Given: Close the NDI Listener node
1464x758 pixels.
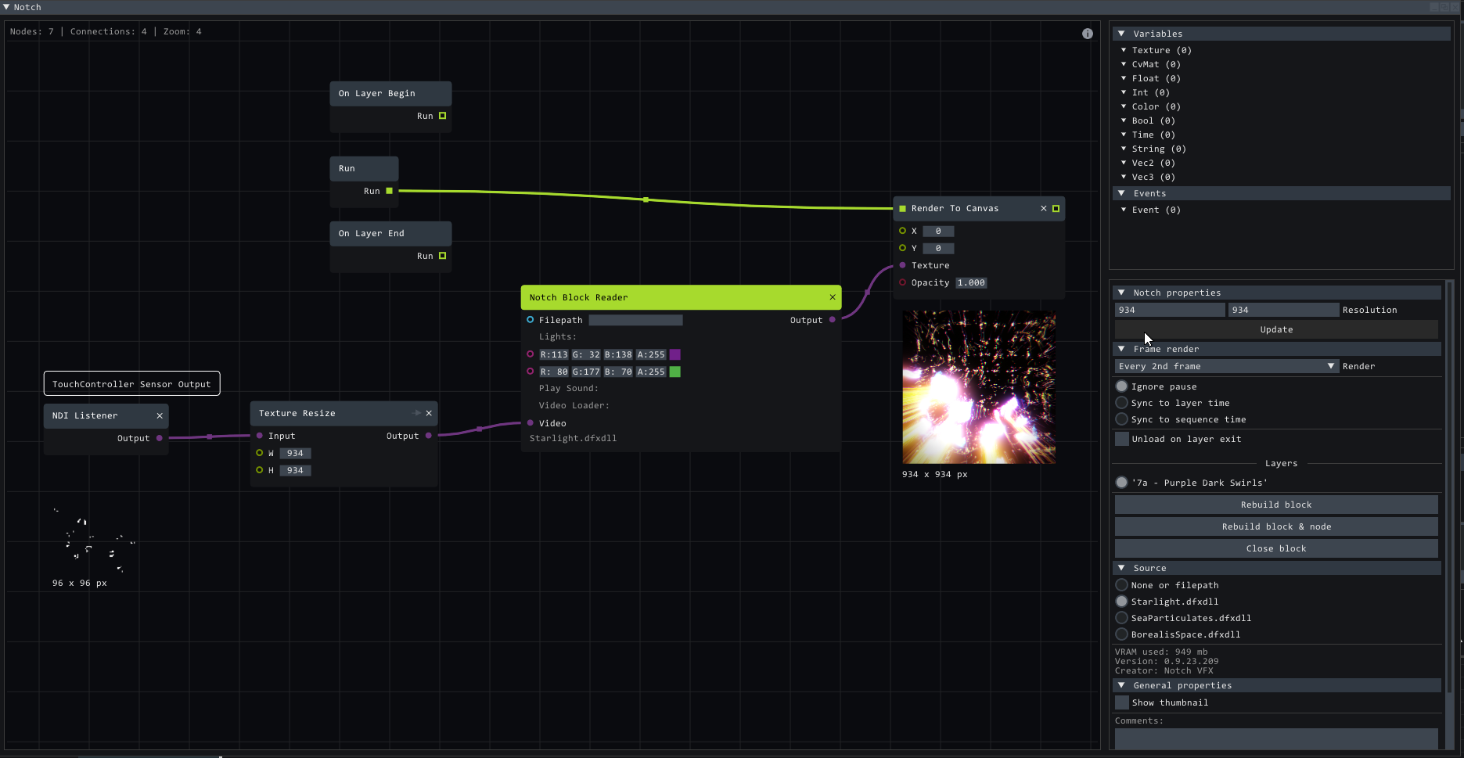Looking at the screenshot, I should click(160, 415).
